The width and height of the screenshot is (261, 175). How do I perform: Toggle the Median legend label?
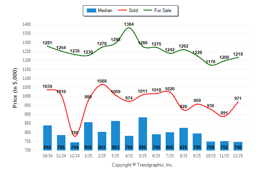(x=105, y=10)
